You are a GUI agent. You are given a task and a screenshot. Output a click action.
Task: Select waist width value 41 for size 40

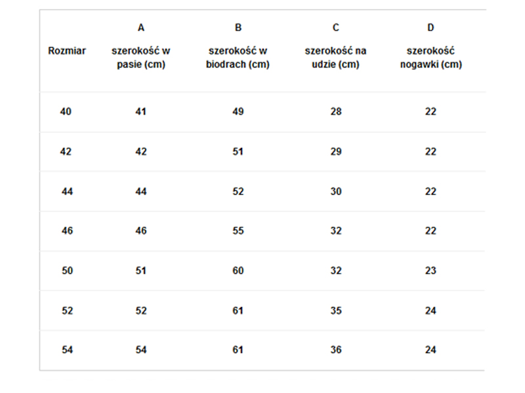coord(141,112)
